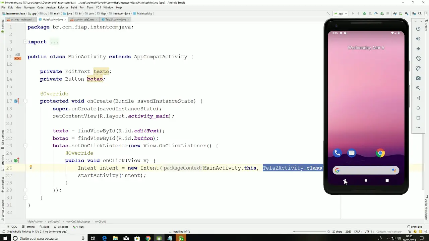Debug the app with the bug icon
This screenshot has width=429, height=241.
(x=364, y=14)
